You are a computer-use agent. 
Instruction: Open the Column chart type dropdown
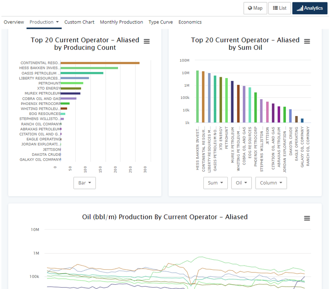[x=271, y=183]
